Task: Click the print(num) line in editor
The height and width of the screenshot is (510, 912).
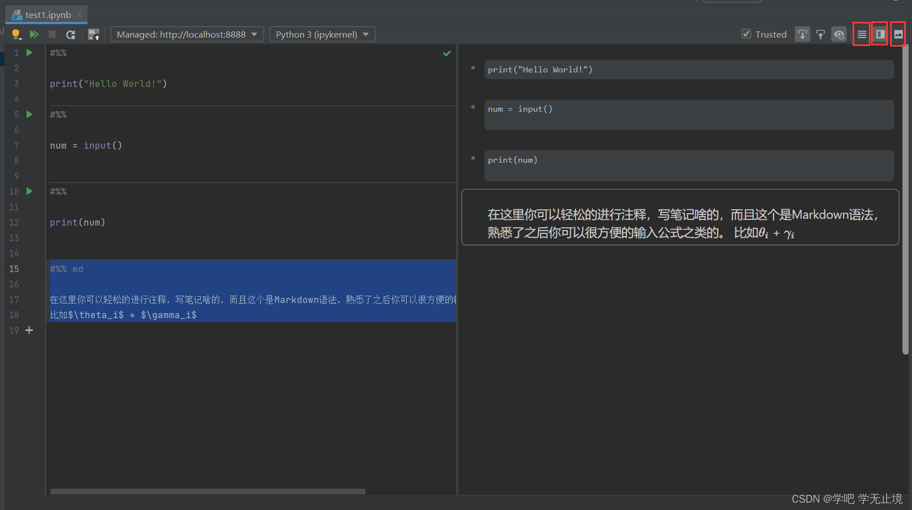Action: click(x=77, y=222)
